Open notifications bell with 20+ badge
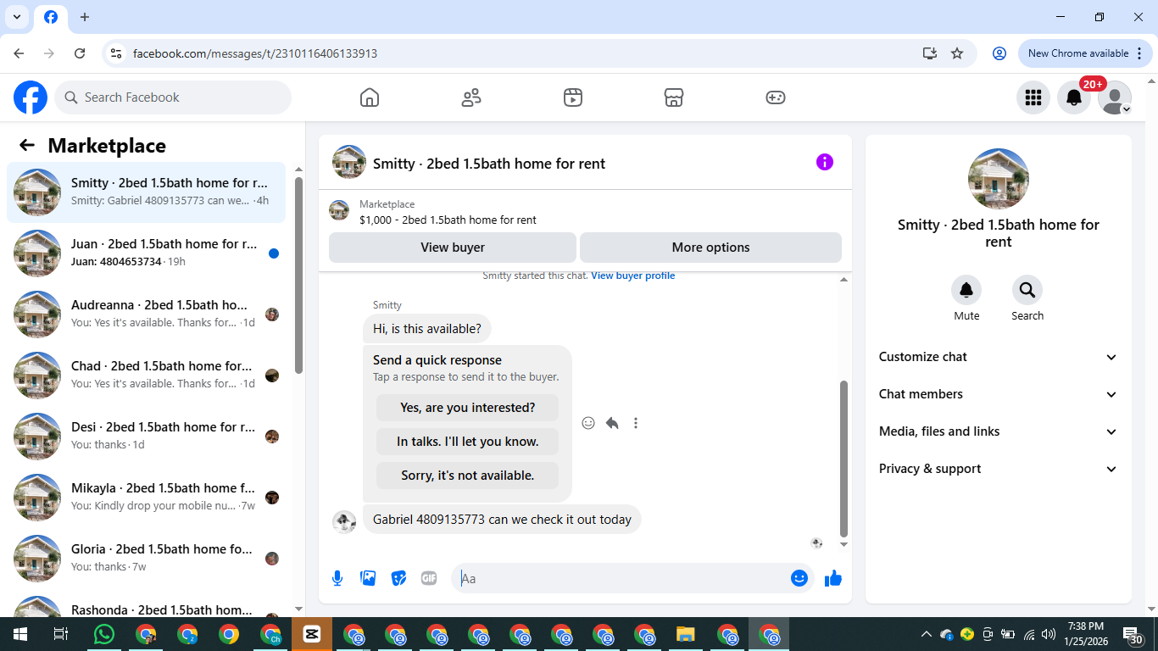Screen dimensions: 1158x651 (1074, 97)
